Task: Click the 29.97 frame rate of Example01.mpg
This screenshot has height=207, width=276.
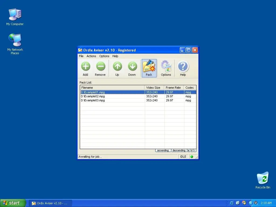Action: coord(170,92)
